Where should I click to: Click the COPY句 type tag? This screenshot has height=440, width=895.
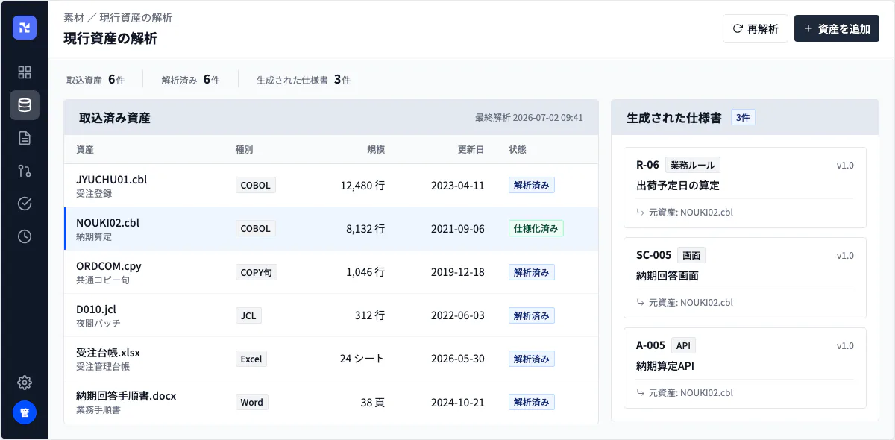click(257, 272)
